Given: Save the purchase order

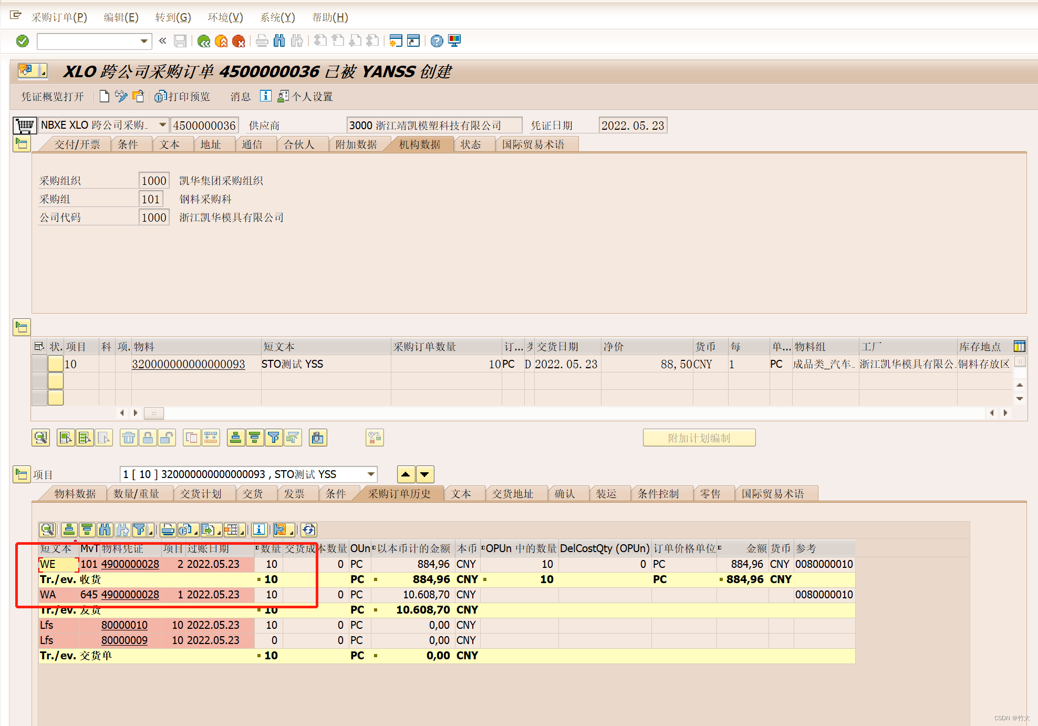Looking at the screenshot, I should pyautogui.click(x=180, y=41).
